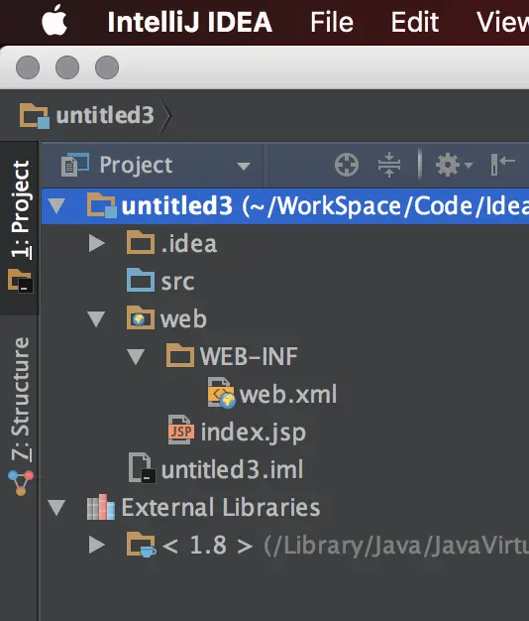This screenshot has width=529, height=621.
Task: Open the Edit menu
Action: (415, 22)
